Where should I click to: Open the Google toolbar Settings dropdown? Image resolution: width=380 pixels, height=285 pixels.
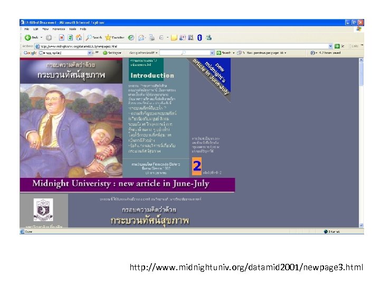(x=112, y=53)
